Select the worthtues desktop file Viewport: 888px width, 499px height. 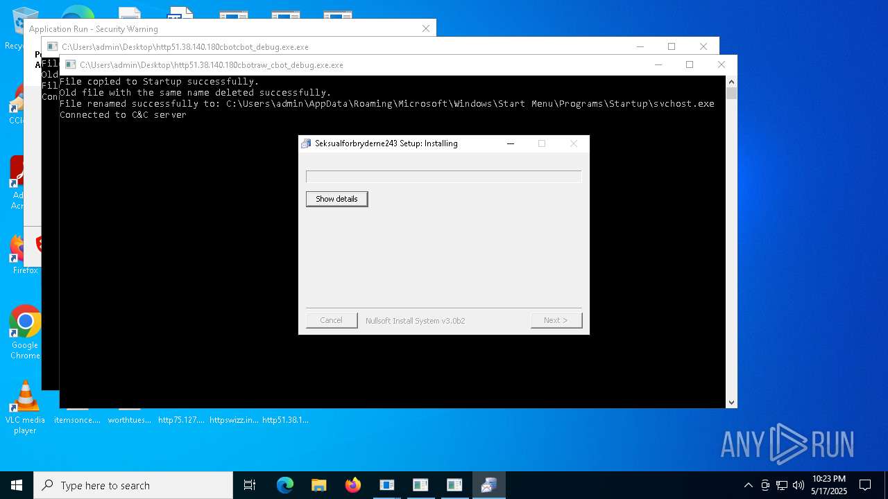[129, 419]
